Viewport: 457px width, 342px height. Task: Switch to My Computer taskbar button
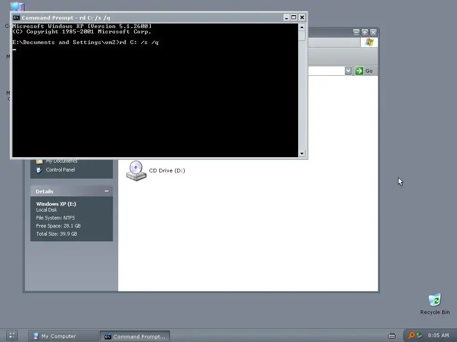[63, 336]
